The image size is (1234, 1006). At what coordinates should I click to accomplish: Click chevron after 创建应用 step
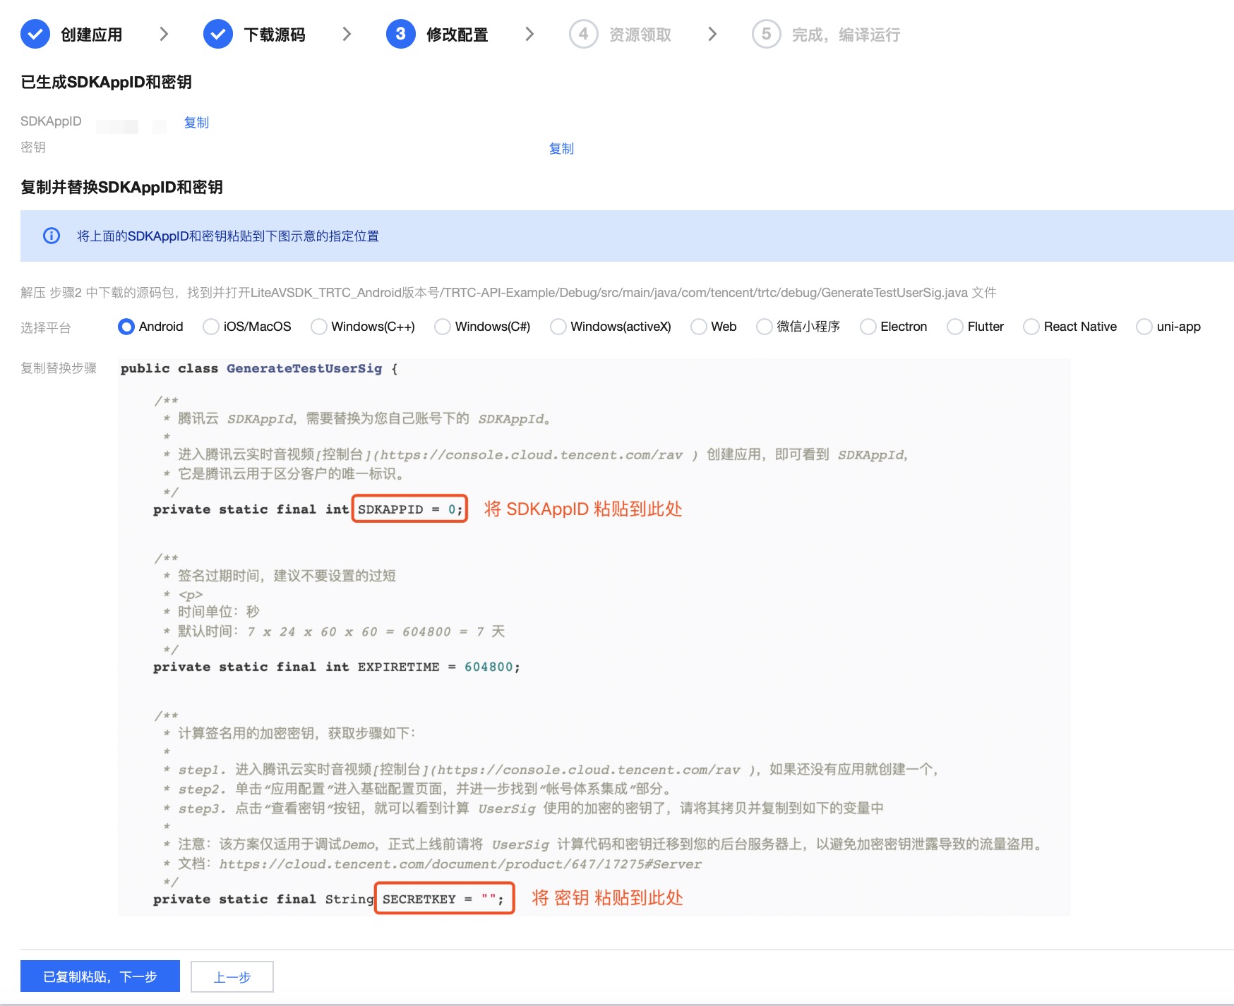point(164,34)
